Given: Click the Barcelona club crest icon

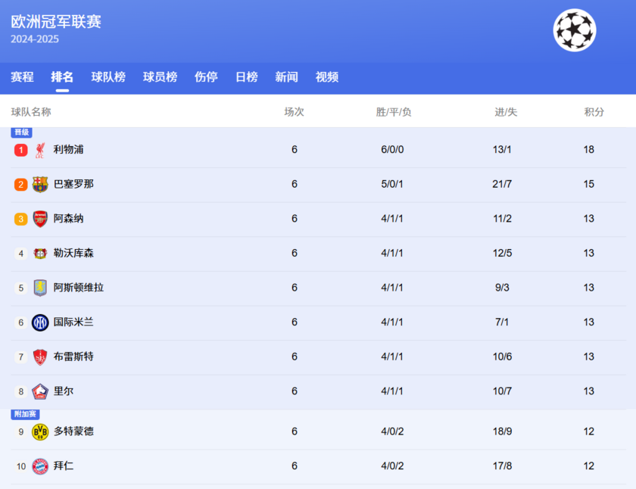Looking at the screenshot, I should (39, 184).
